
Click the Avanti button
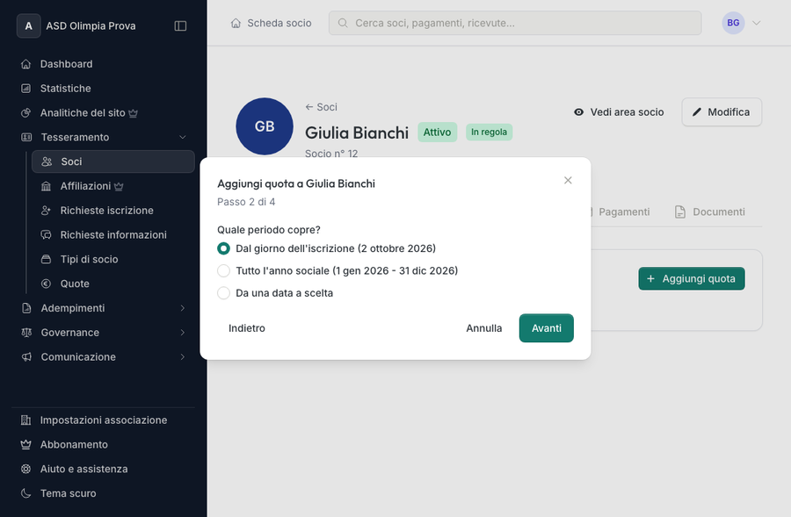click(547, 328)
